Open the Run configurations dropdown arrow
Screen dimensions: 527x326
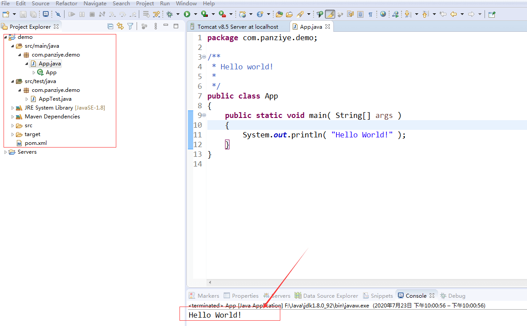(195, 14)
